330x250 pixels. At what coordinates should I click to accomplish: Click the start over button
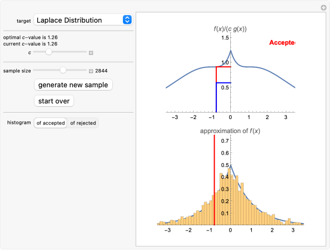[x=53, y=101]
